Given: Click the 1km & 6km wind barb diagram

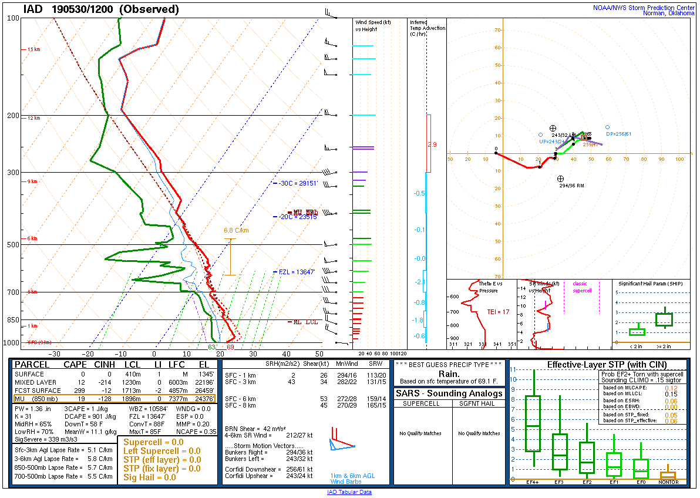Looking at the screenshot, I should (x=342, y=439).
